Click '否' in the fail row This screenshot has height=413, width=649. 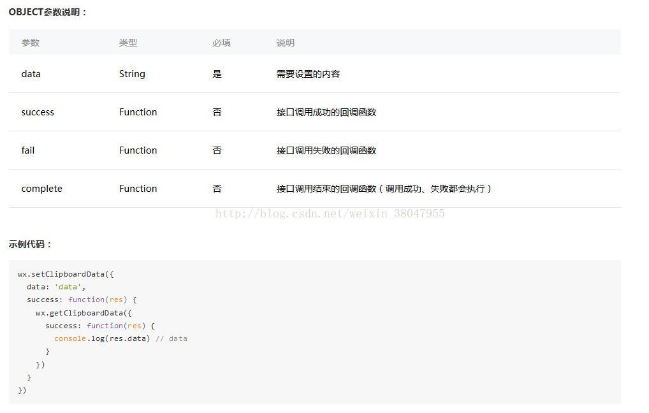pyautogui.click(x=217, y=150)
